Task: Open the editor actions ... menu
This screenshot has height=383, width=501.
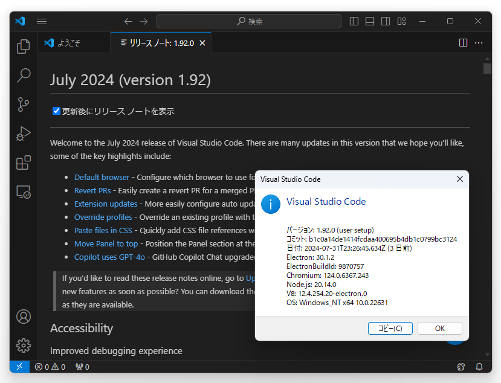Action: click(x=479, y=42)
